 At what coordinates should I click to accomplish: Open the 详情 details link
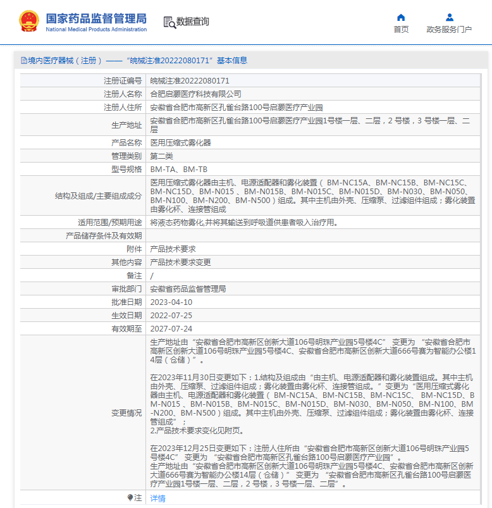point(157,499)
